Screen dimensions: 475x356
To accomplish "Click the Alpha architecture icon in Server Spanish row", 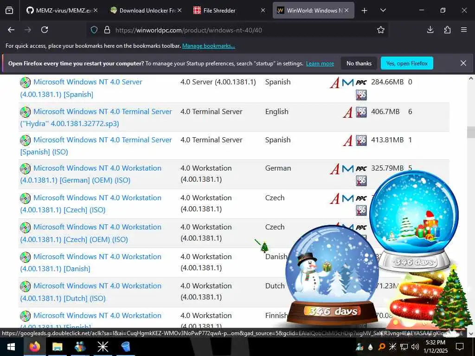I will click(x=335, y=83).
